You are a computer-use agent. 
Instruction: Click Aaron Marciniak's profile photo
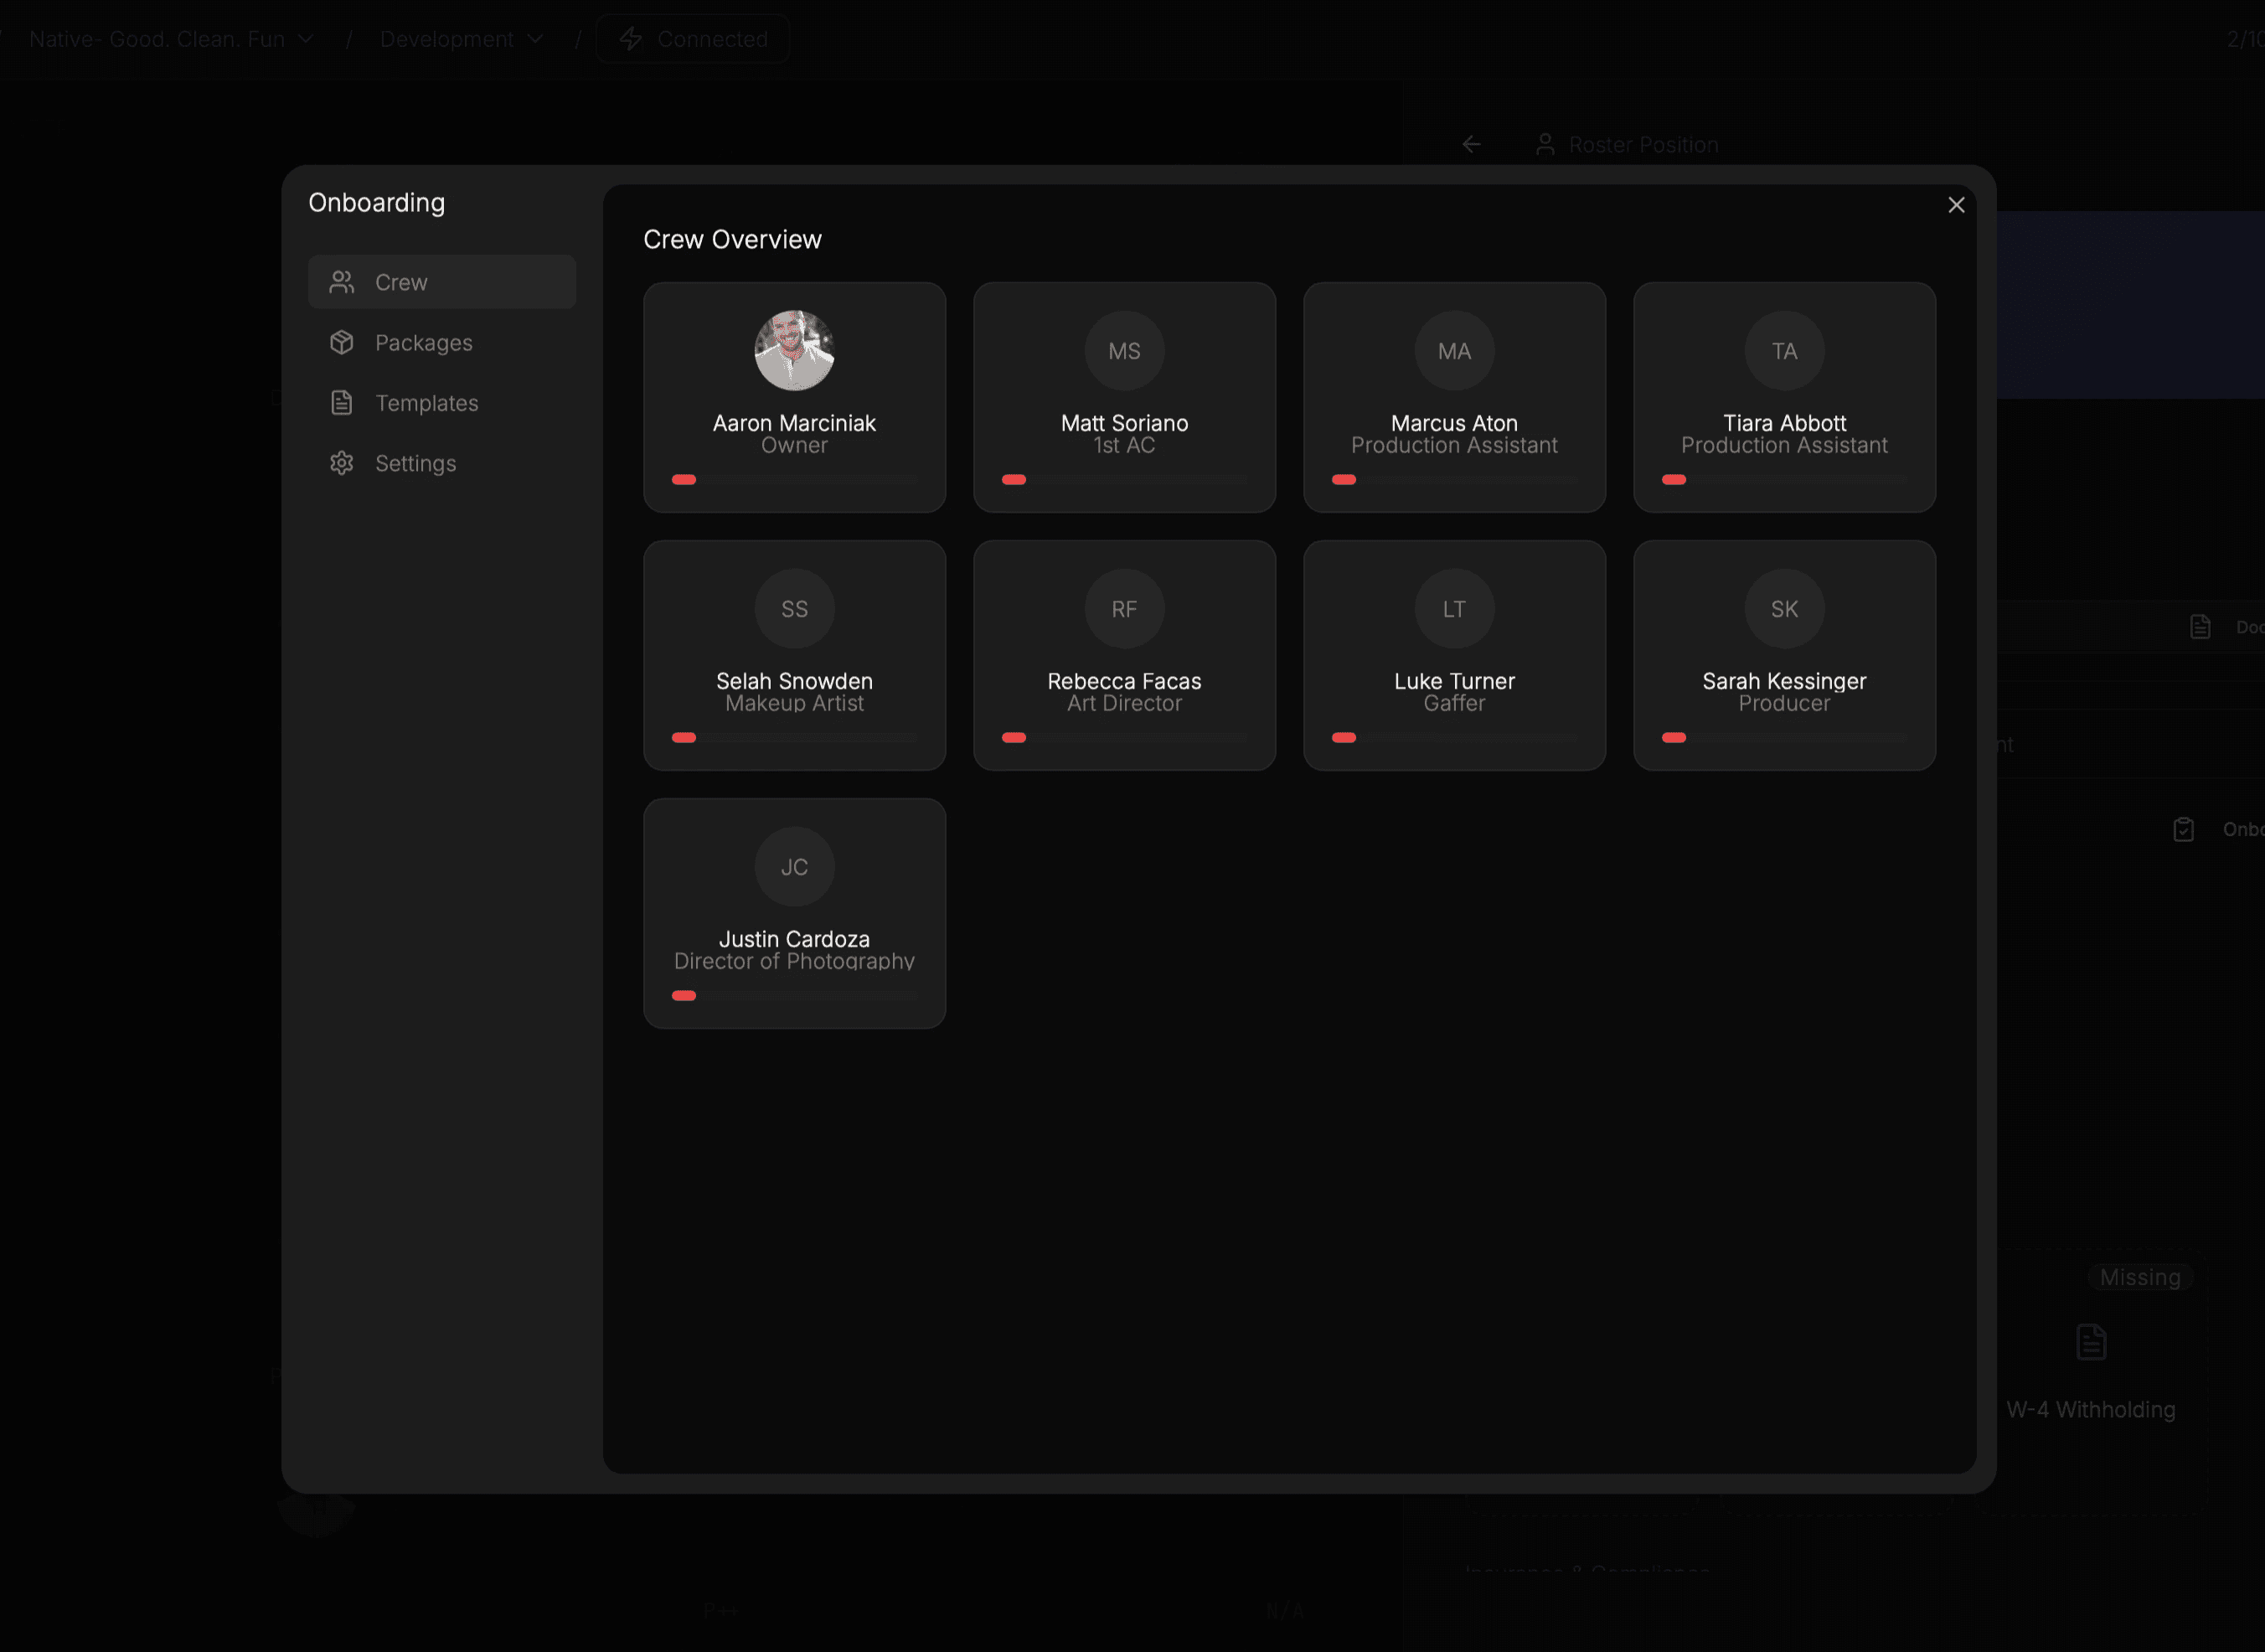(794, 351)
